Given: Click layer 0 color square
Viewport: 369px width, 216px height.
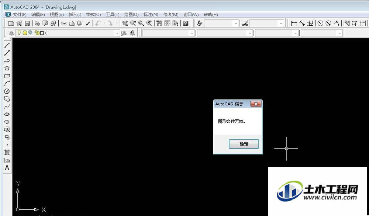Looking at the screenshot, I should click(42, 33).
